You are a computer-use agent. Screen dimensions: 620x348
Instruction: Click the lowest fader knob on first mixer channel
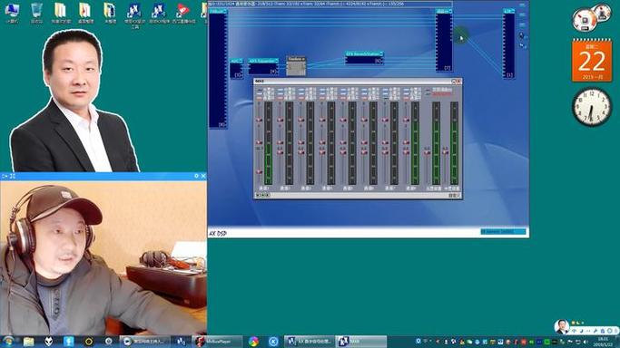click(x=259, y=172)
